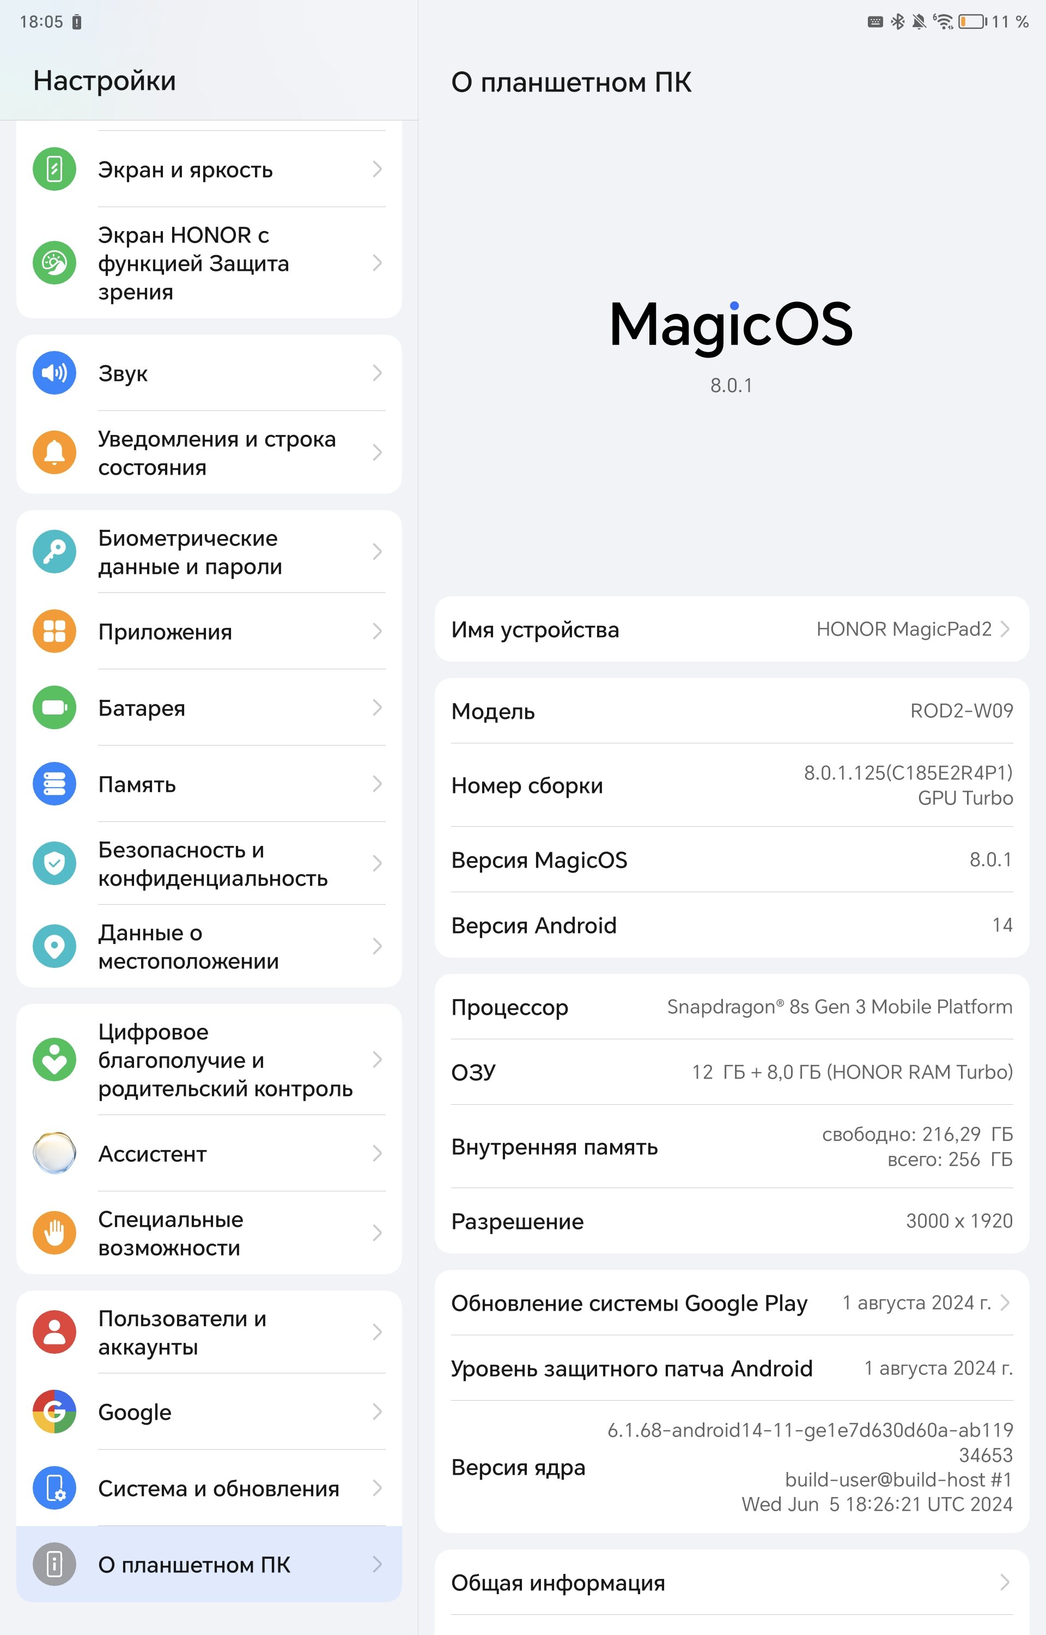Tap the blue Storage icon

[x=54, y=784]
